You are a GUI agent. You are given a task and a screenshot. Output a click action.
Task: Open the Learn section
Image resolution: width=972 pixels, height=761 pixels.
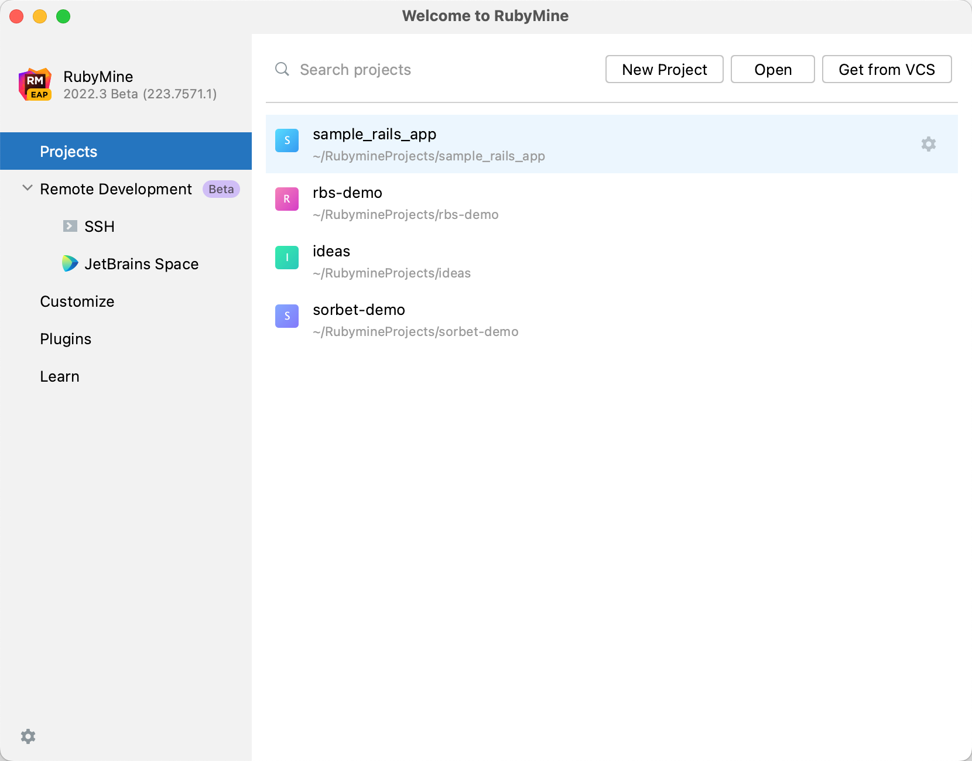point(60,376)
